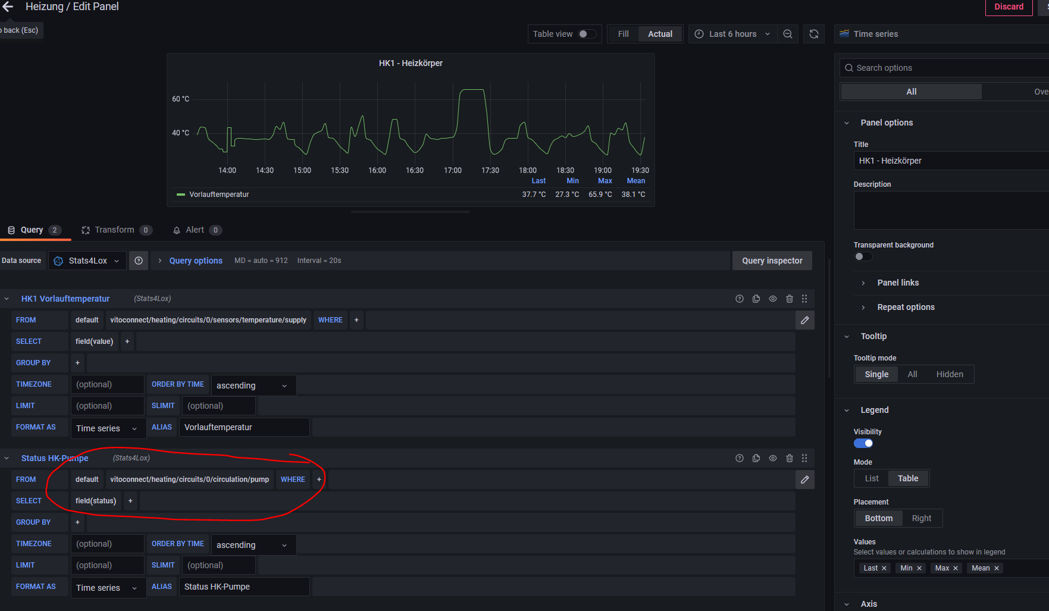Hide the HK1 Vorlauftemperatur query response
This screenshot has width=1049, height=611.
[x=772, y=299]
